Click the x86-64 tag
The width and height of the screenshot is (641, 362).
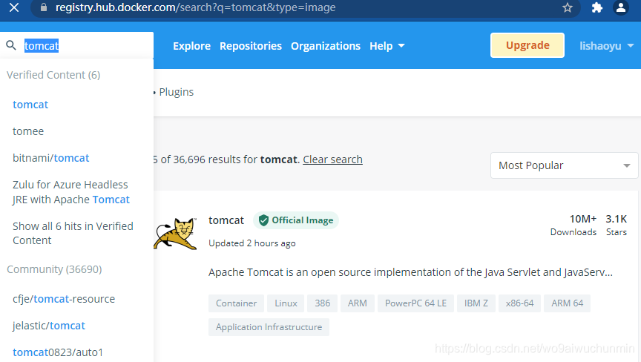coord(519,303)
